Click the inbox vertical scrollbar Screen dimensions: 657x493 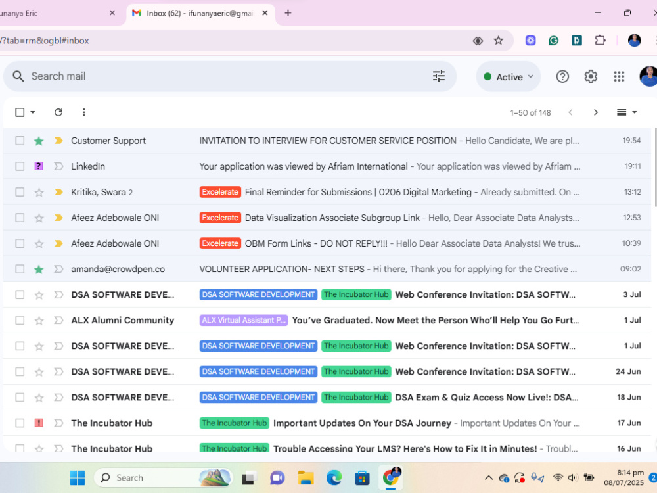[654, 167]
